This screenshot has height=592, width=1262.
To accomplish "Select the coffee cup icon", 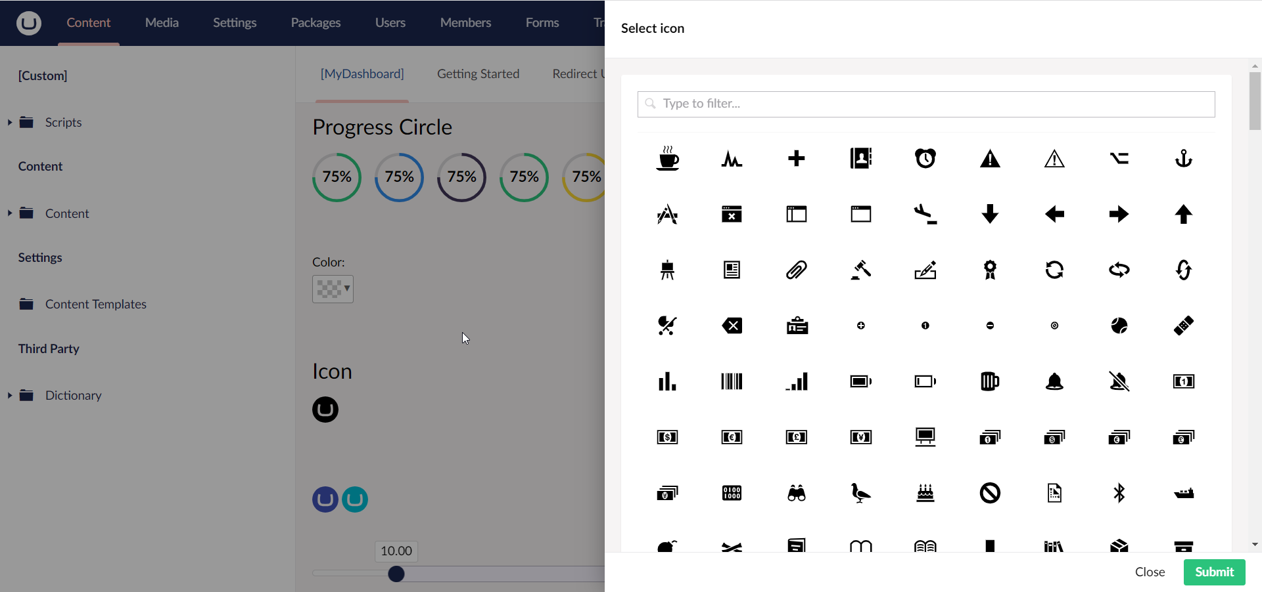I will pos(667,158).
